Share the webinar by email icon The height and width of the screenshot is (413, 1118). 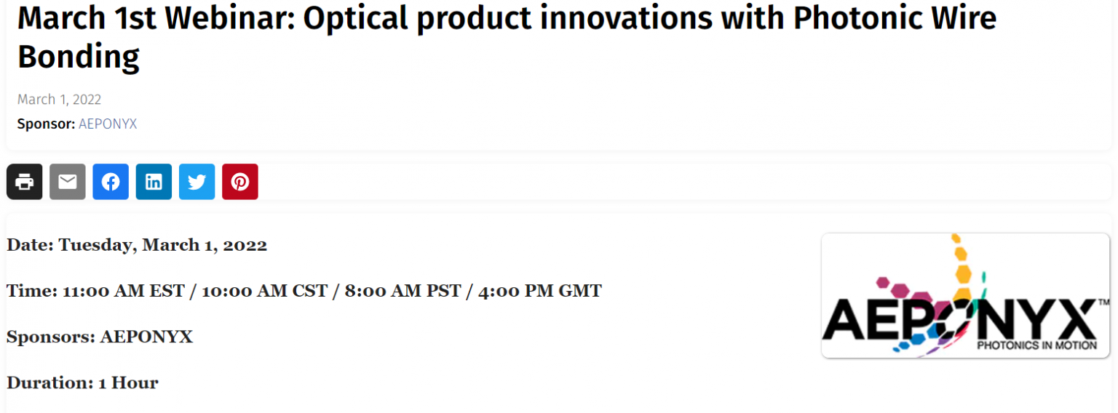click(68, 182)
